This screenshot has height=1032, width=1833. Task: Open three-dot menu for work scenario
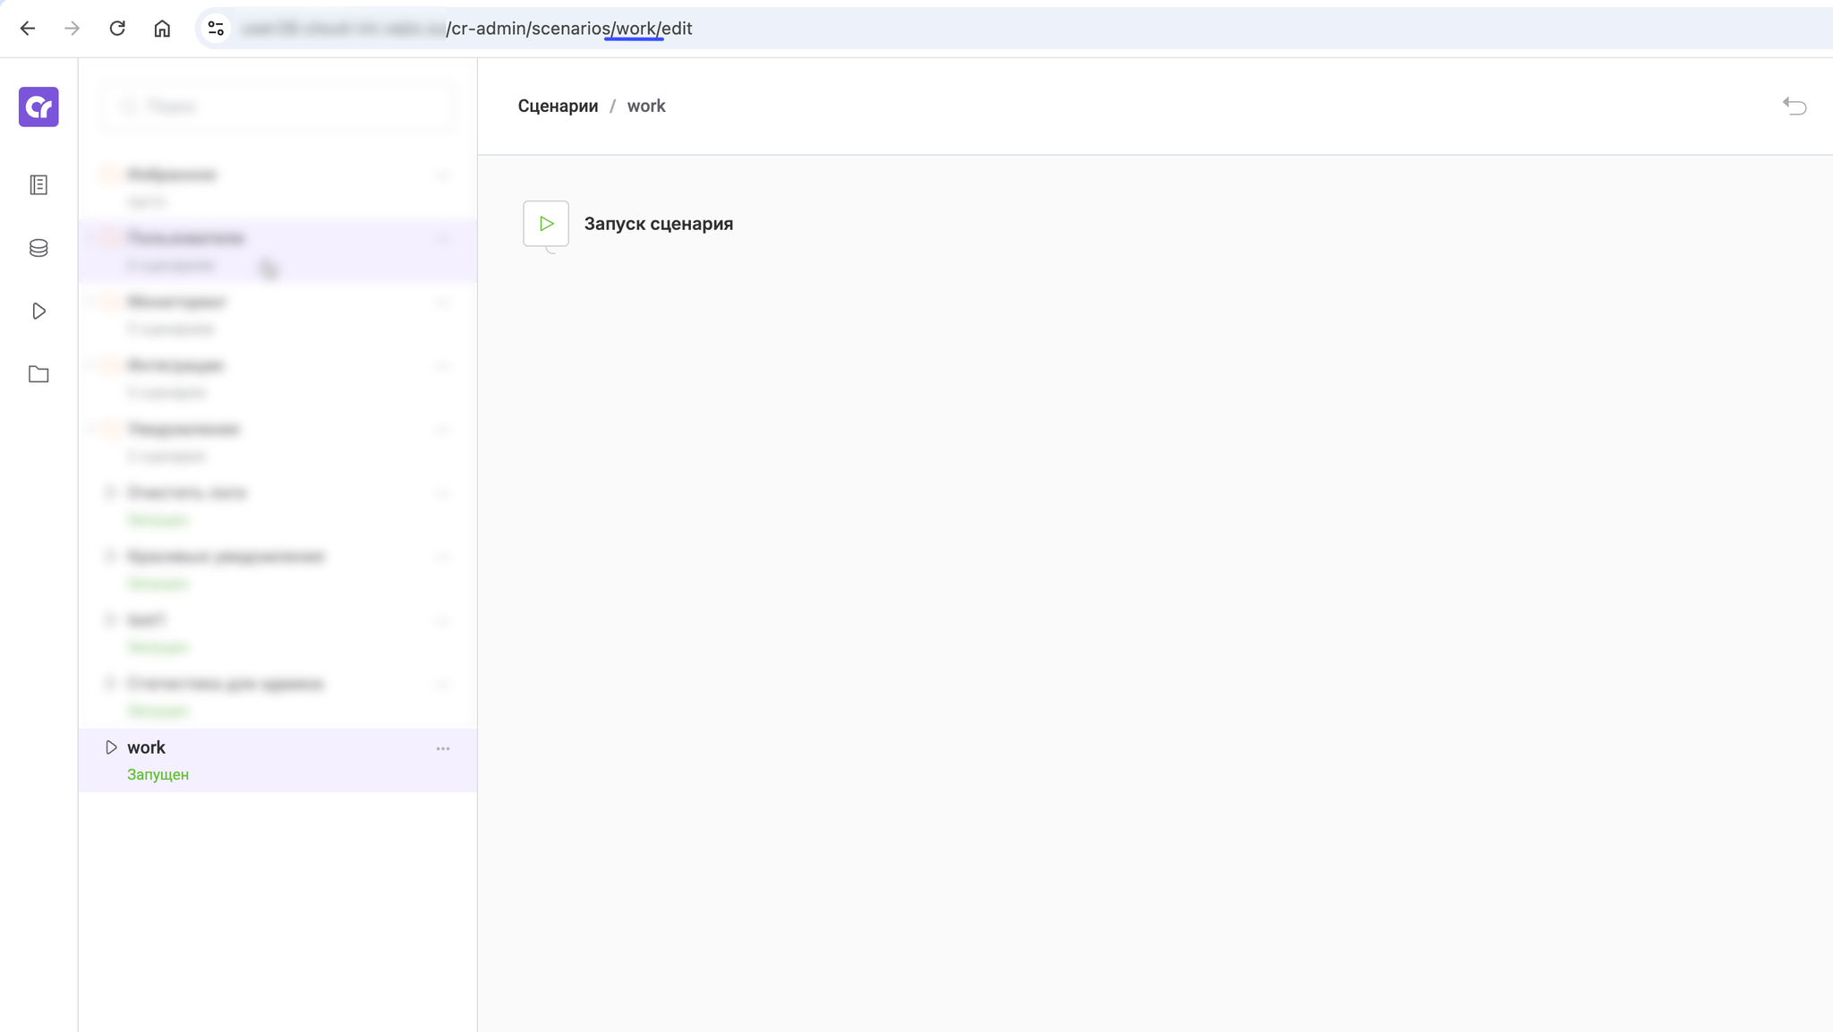443,748
